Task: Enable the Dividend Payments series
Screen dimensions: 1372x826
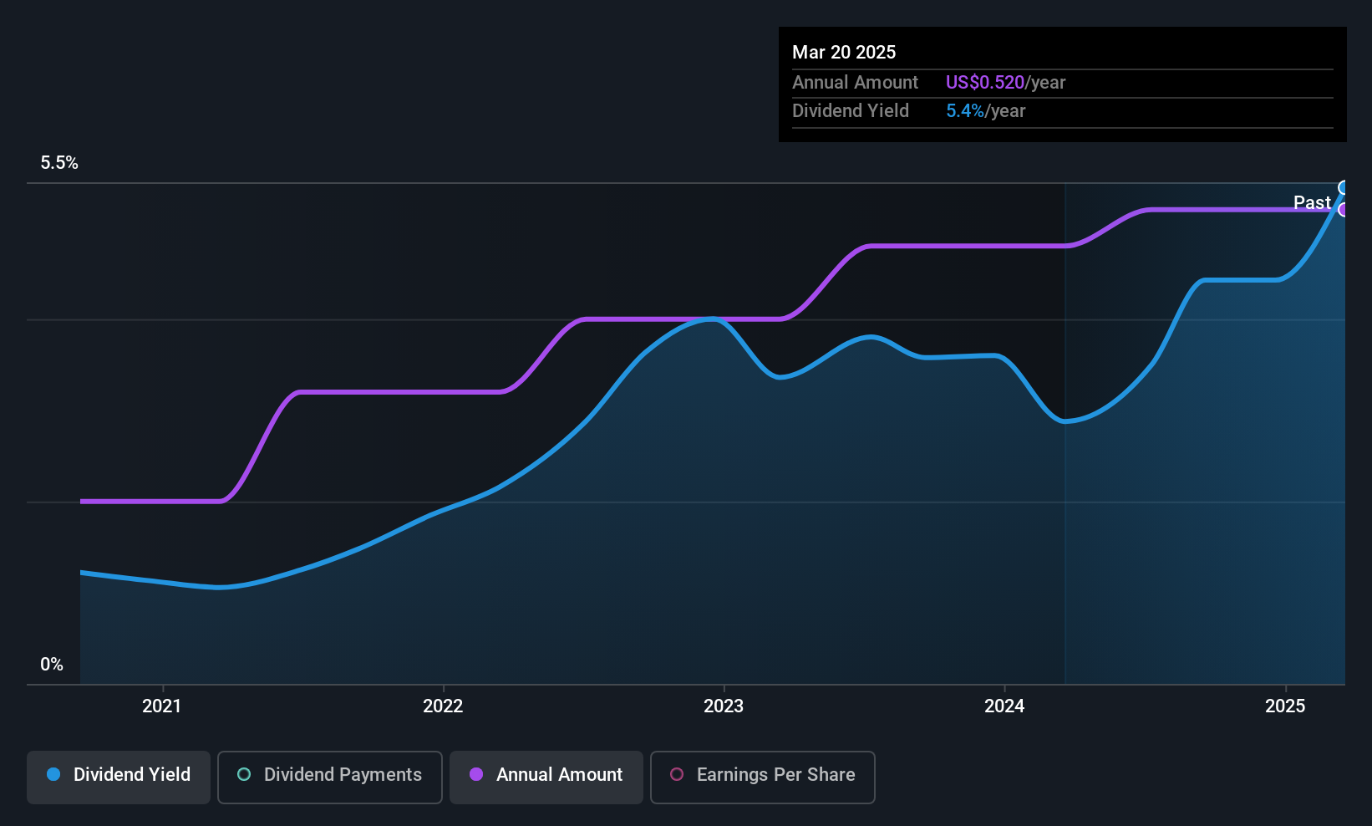Action: point(329,777)
